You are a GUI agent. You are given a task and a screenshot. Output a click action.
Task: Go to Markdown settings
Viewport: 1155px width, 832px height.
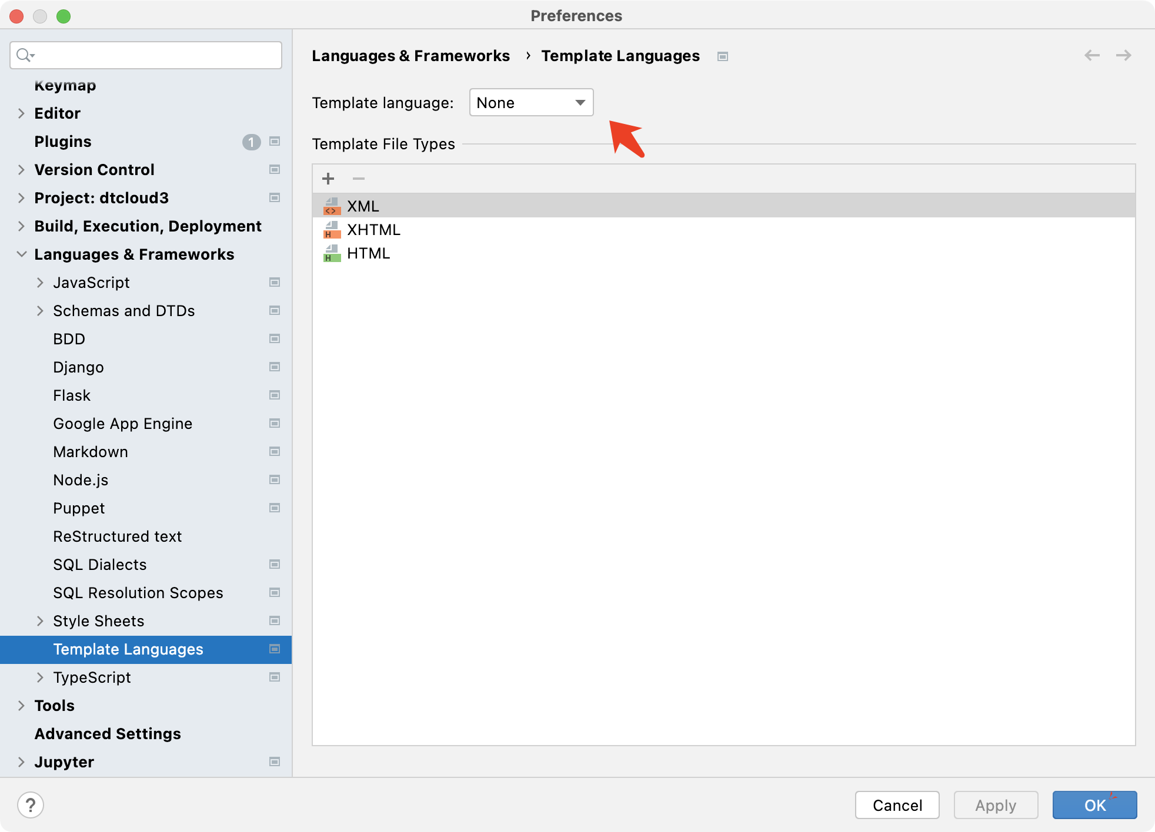[x=91, y=452]
